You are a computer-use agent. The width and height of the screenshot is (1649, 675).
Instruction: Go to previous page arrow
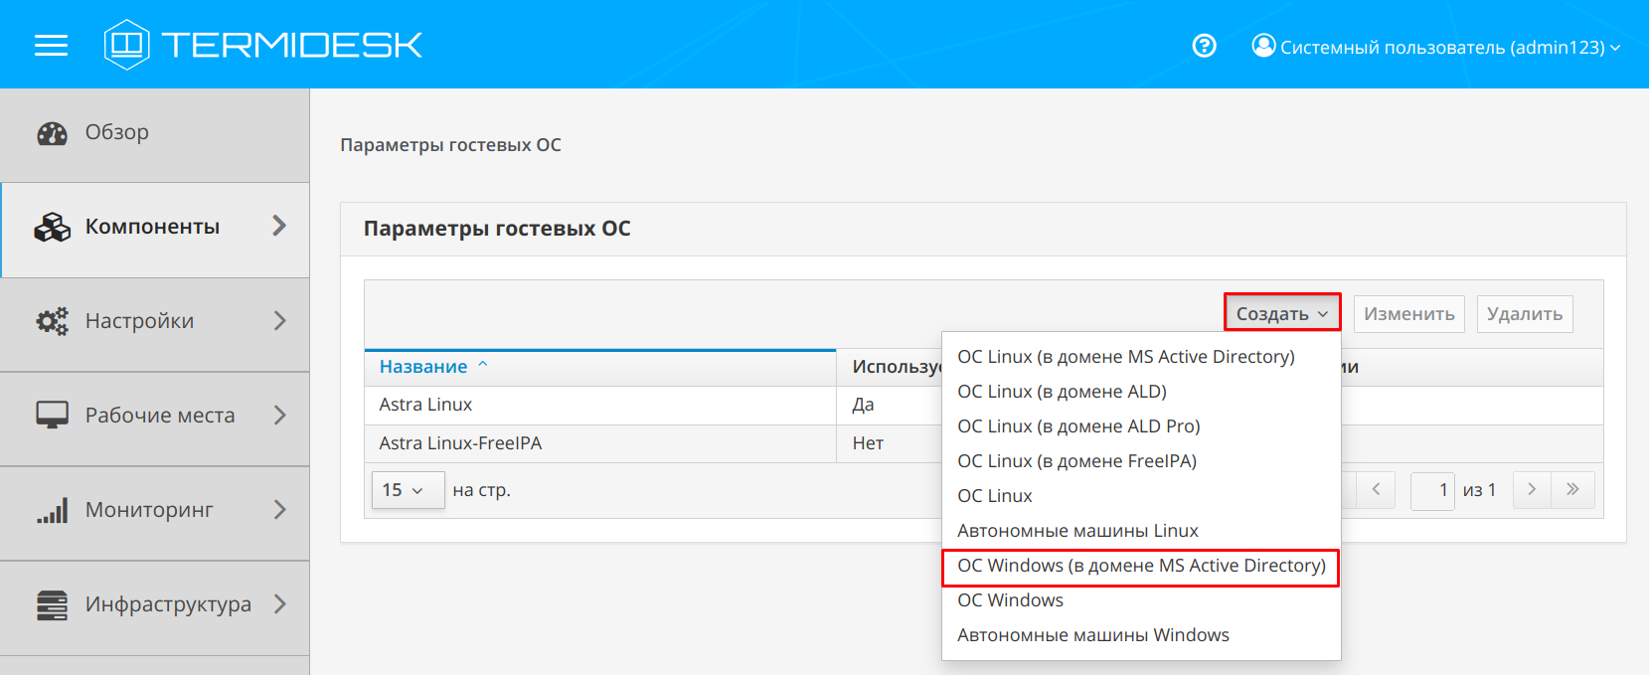coord(1376,489)
